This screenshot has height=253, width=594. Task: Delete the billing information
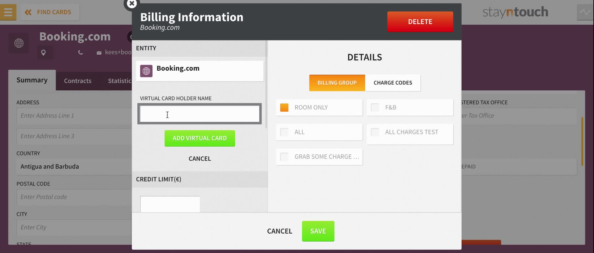click(x=420, y=22)
